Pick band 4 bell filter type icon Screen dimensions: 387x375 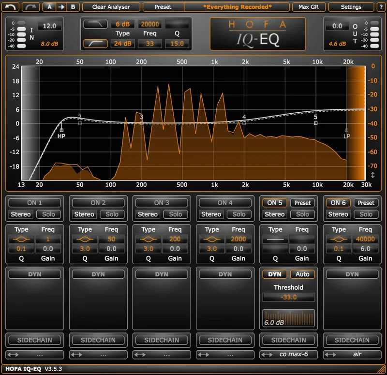click(212, 239)
